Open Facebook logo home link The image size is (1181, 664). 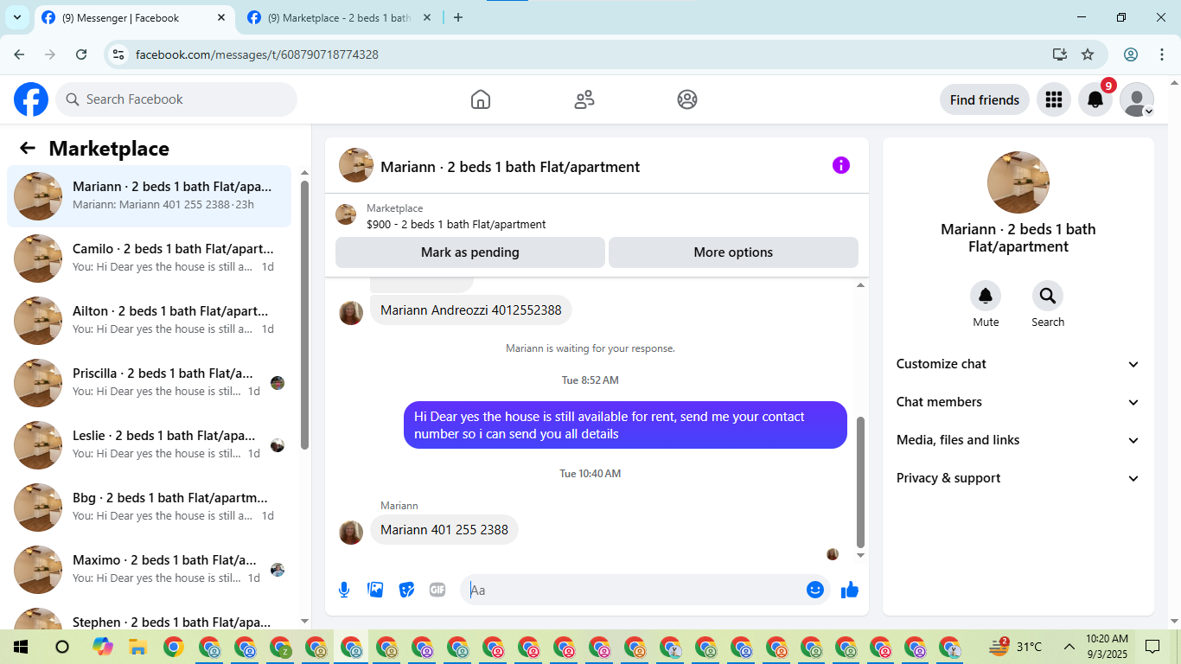coord(31,99)
